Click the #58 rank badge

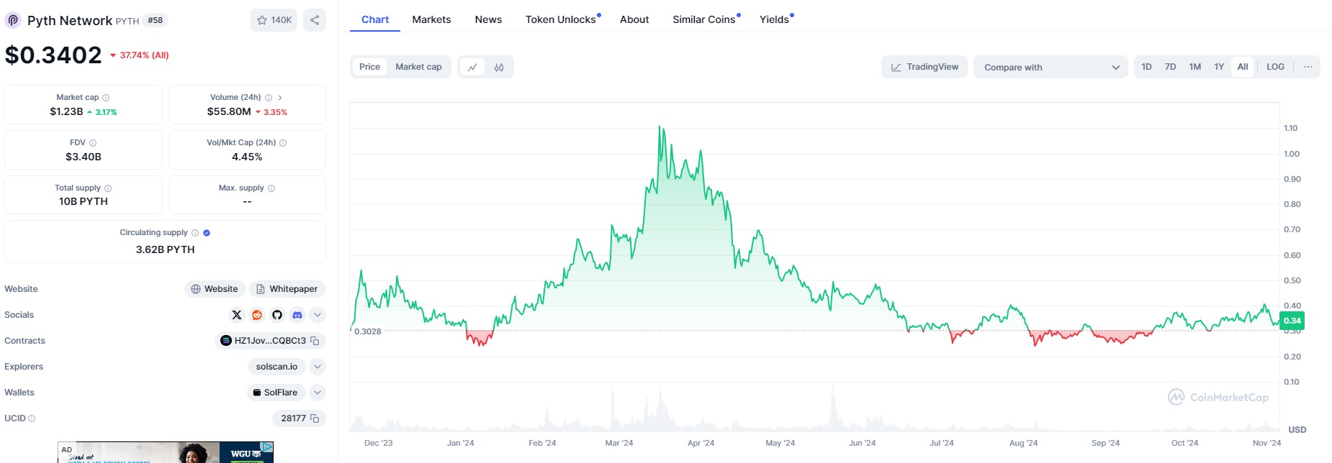pos(155,20)
